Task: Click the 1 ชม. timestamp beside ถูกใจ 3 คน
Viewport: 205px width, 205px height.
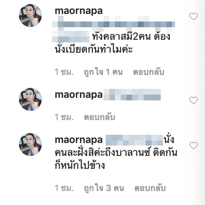Action: [64, 188]
